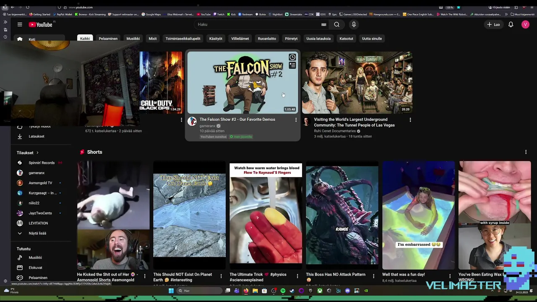
Task: Open the Pelaaminen explore entry in sidebar
Action: click(38, 278)
